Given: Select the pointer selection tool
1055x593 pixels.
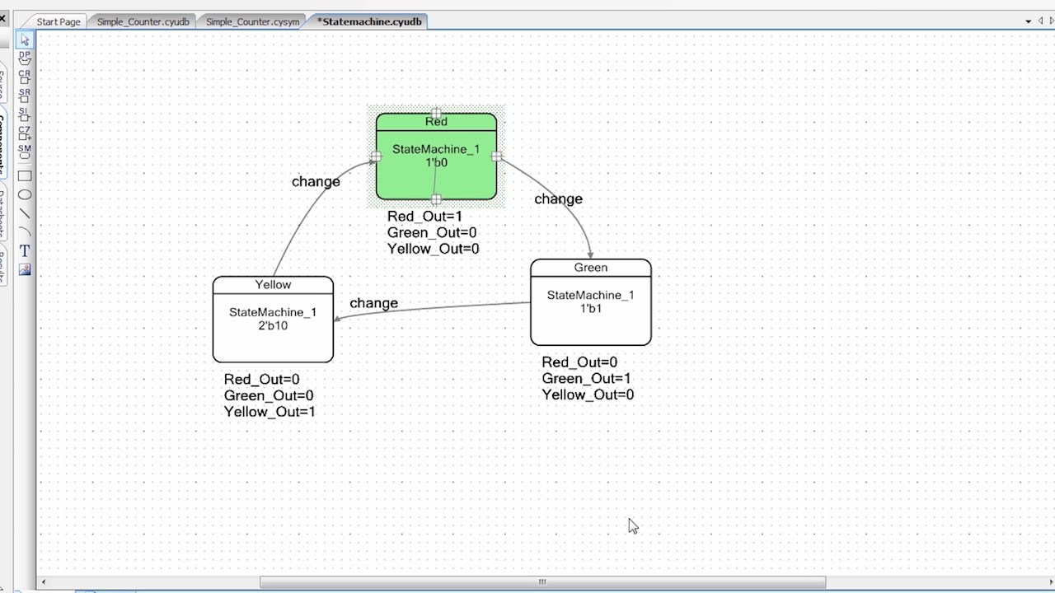Looking at the screenshot, I should tap(25, 40).
